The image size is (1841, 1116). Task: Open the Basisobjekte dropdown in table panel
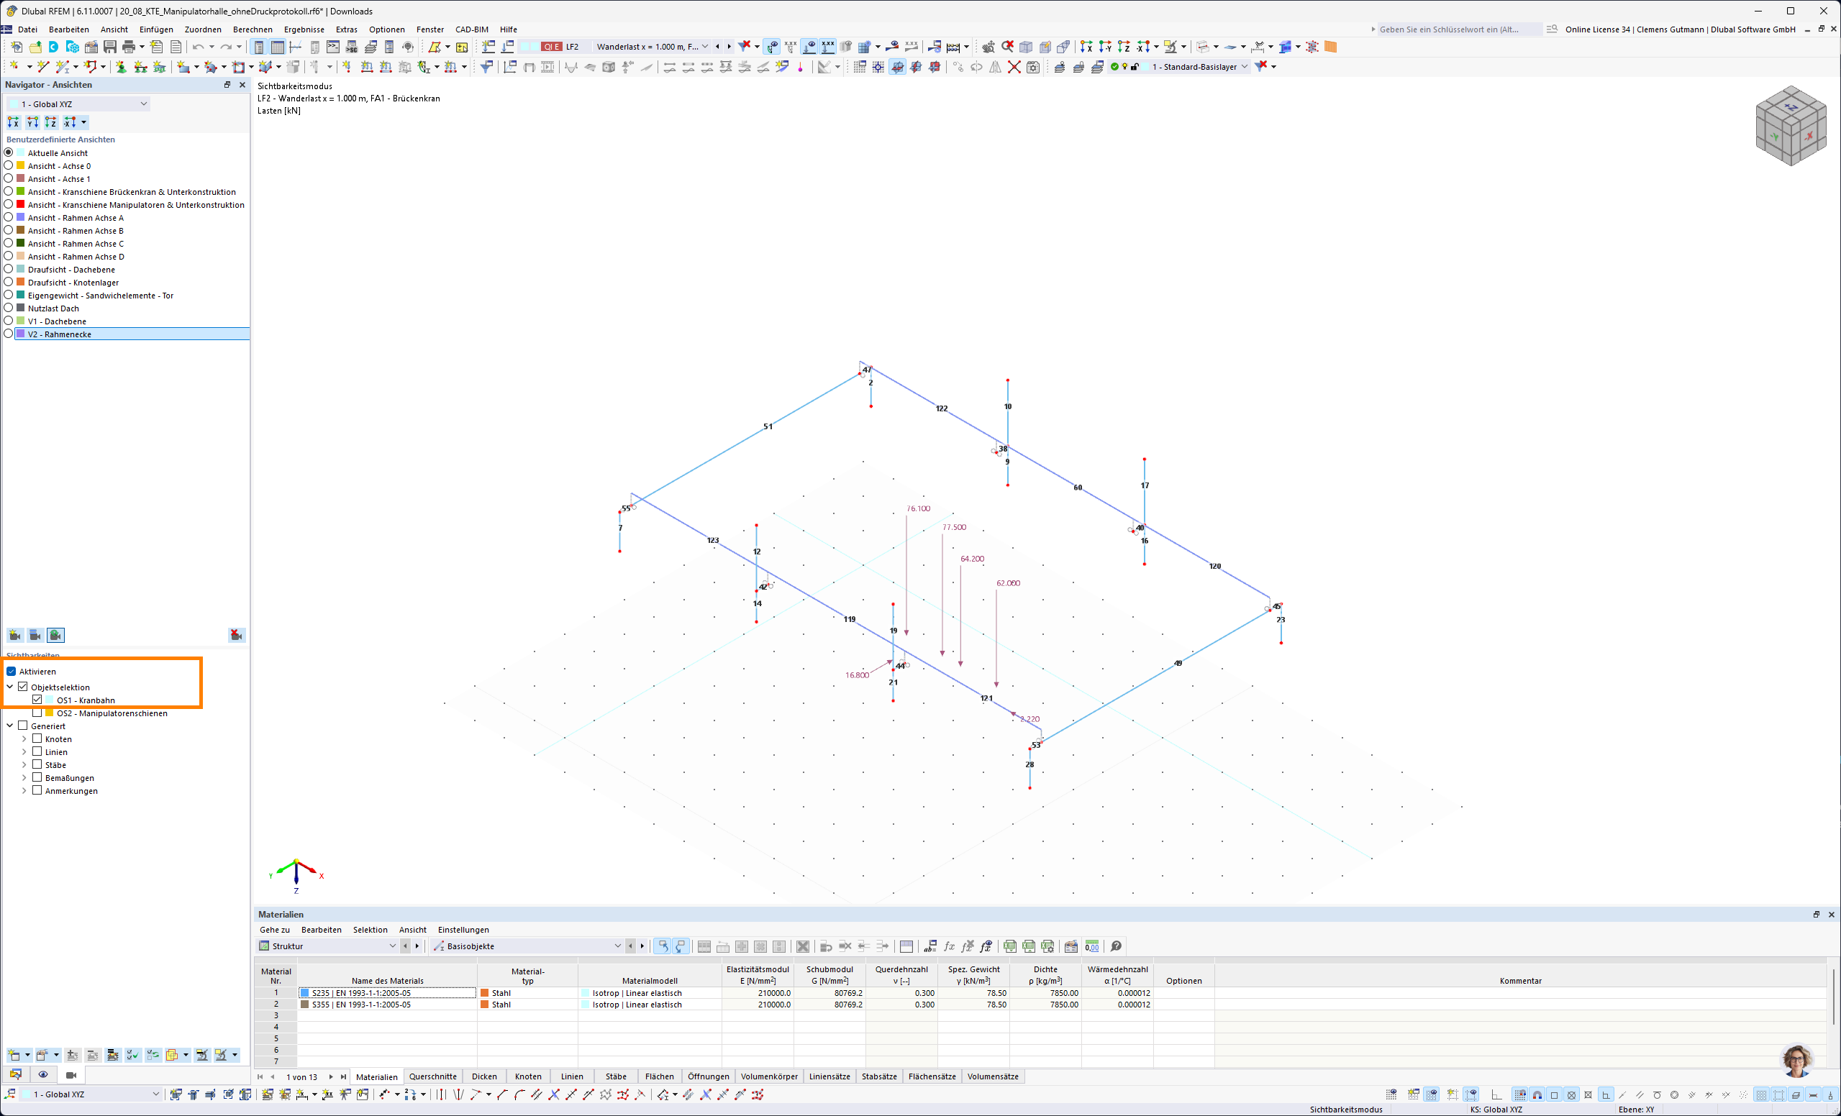pos(617,946)
